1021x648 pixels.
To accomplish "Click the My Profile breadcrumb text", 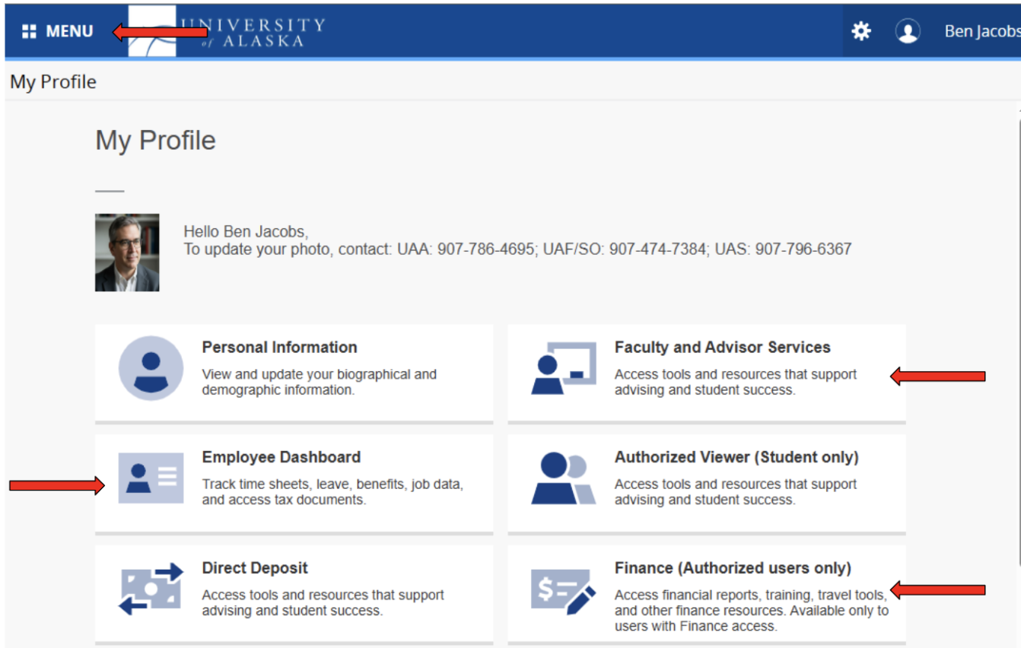I will (53, 81).
